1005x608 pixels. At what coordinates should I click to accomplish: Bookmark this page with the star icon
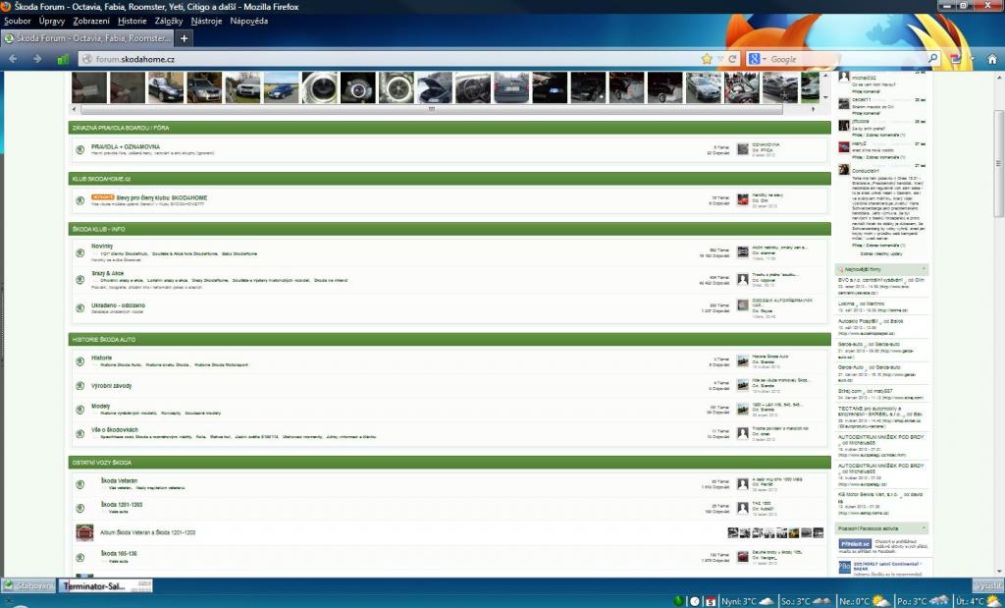tap(707, 59)
